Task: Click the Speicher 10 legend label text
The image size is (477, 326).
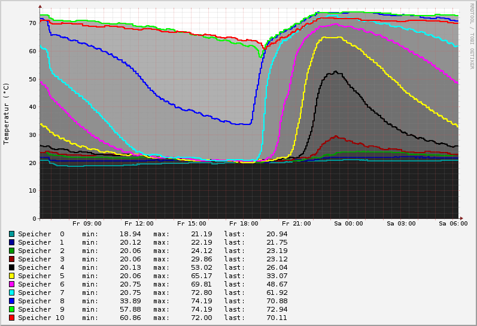Action: 41,318
